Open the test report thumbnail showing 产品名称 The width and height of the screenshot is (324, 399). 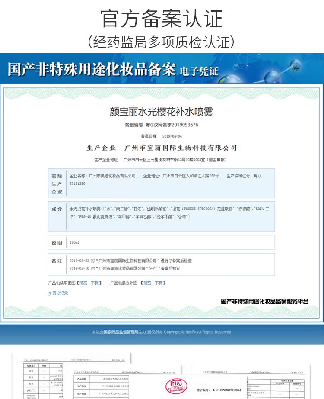(x=97, y=382)
